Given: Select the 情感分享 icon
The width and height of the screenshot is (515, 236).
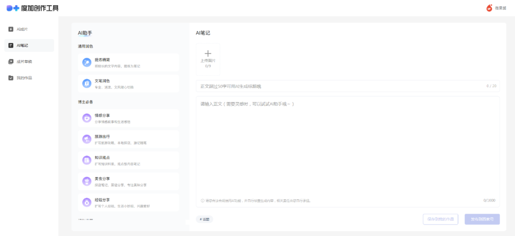Looking at the screenshot, I should coord(86,118).
